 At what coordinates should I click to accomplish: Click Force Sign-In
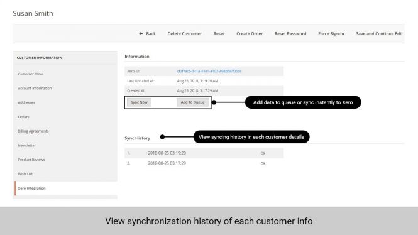pyautogui.click(x=331, y=33)
